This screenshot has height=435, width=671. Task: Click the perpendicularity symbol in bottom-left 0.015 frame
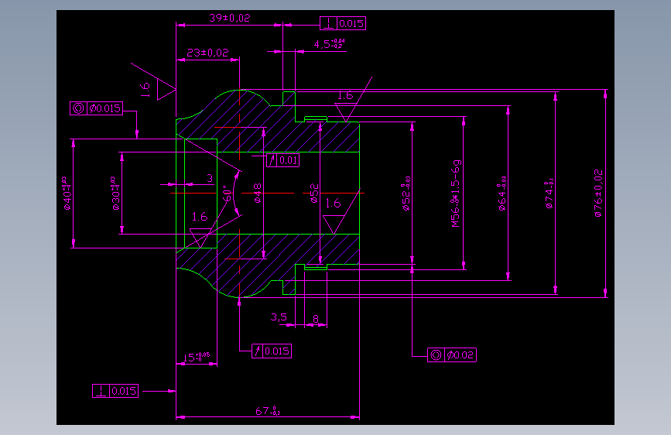[101, 391]
